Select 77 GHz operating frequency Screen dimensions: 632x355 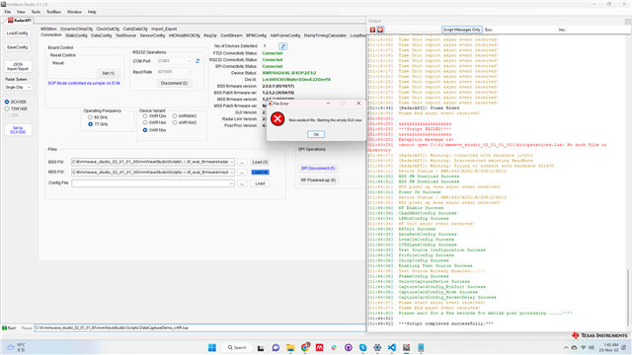[90, 124]
